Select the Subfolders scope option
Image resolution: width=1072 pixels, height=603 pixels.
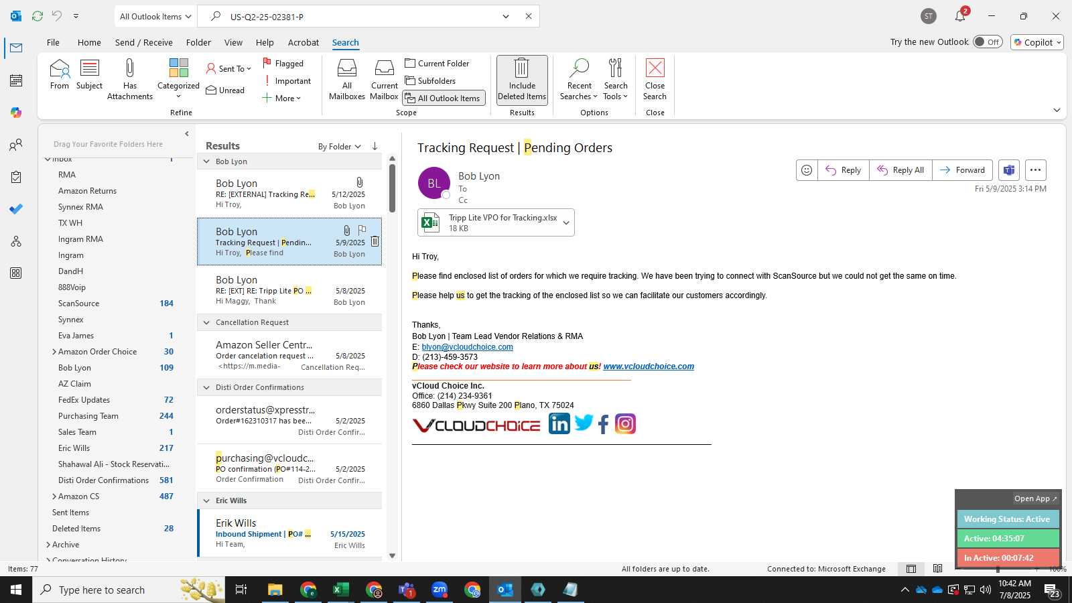click(x=430, y=81)
